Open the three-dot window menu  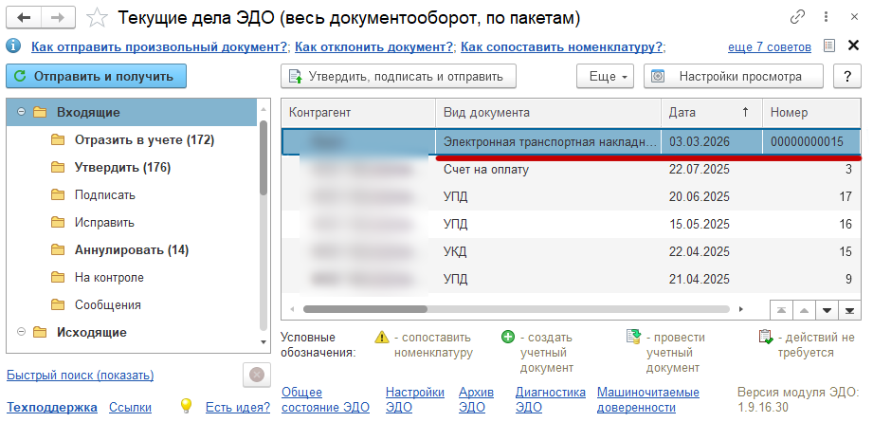[827, 17]
